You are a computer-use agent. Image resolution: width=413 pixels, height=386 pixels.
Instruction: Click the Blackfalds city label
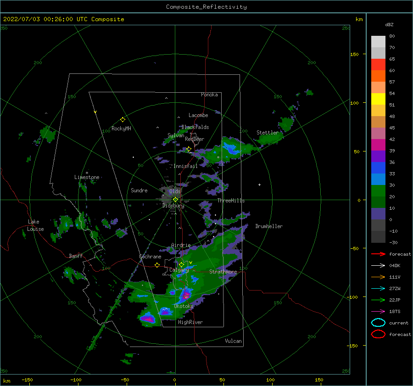pyautogui.click(x=195, y=127)
